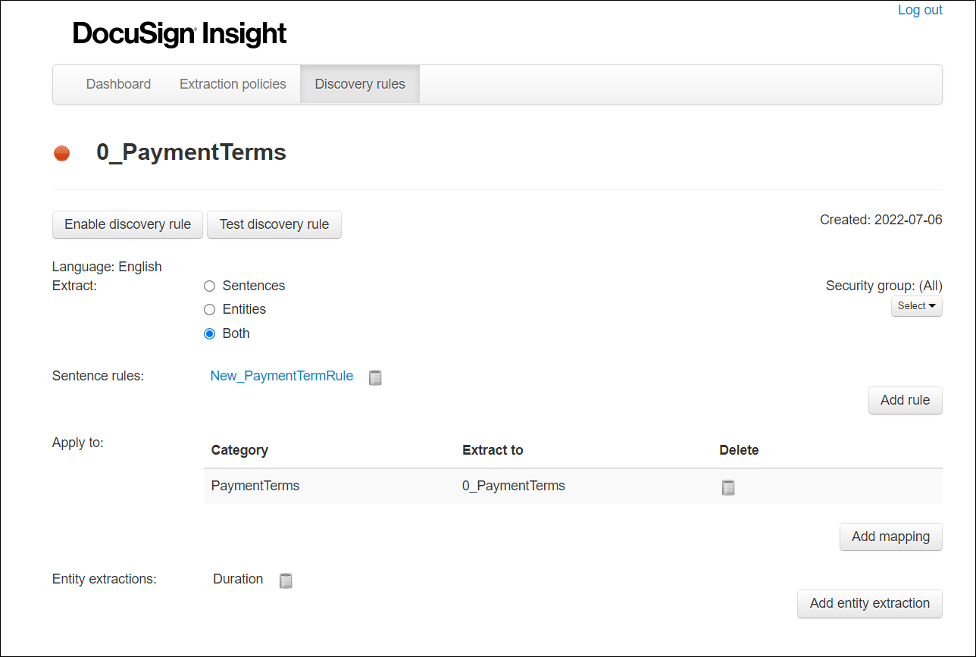Image resolution: width=976 pixels, height=657 pixels.
Task: Open the security group Select dropdown
Action: click(916, 305)
